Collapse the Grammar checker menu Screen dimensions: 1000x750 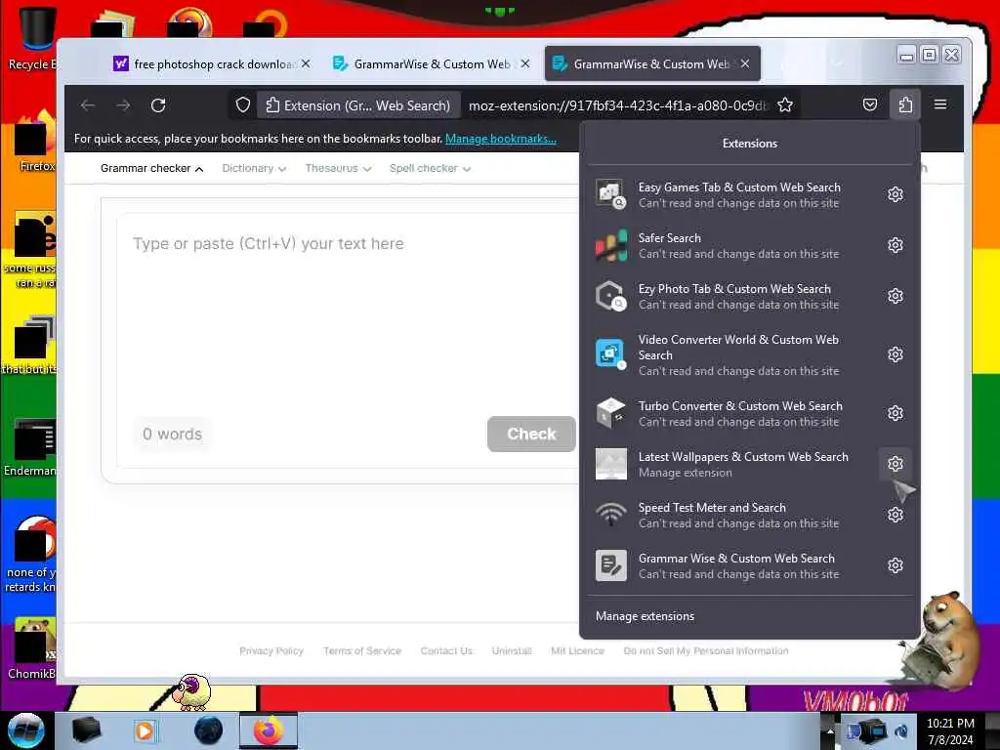click(151, 168)
